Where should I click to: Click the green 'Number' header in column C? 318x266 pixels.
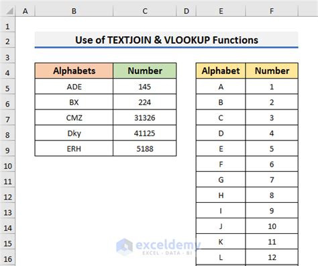pyautogui.click(x=145, y=71)
